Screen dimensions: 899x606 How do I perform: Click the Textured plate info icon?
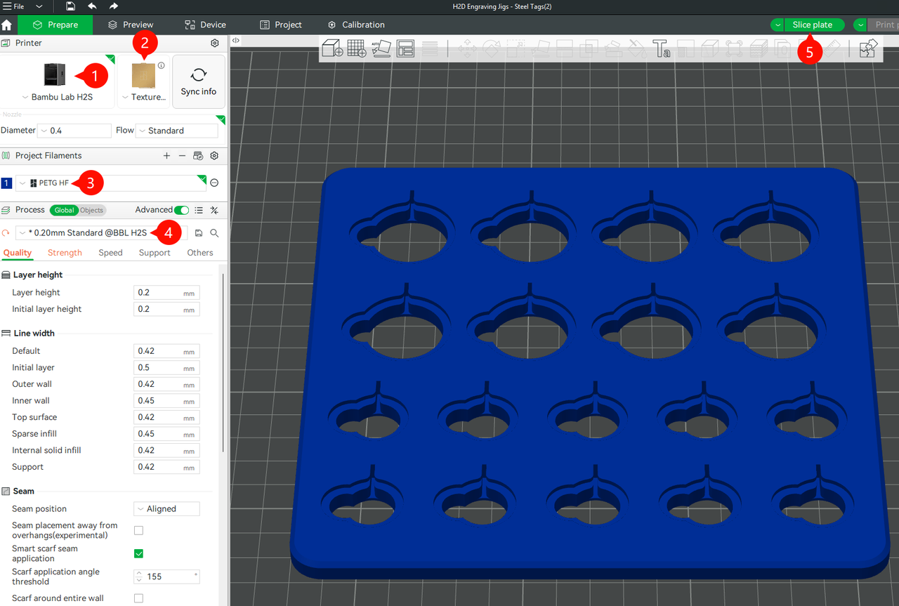point(162,65)
